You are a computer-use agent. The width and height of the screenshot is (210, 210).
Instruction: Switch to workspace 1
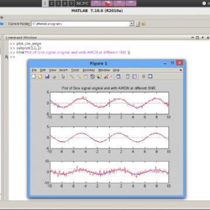coord(45,3)
